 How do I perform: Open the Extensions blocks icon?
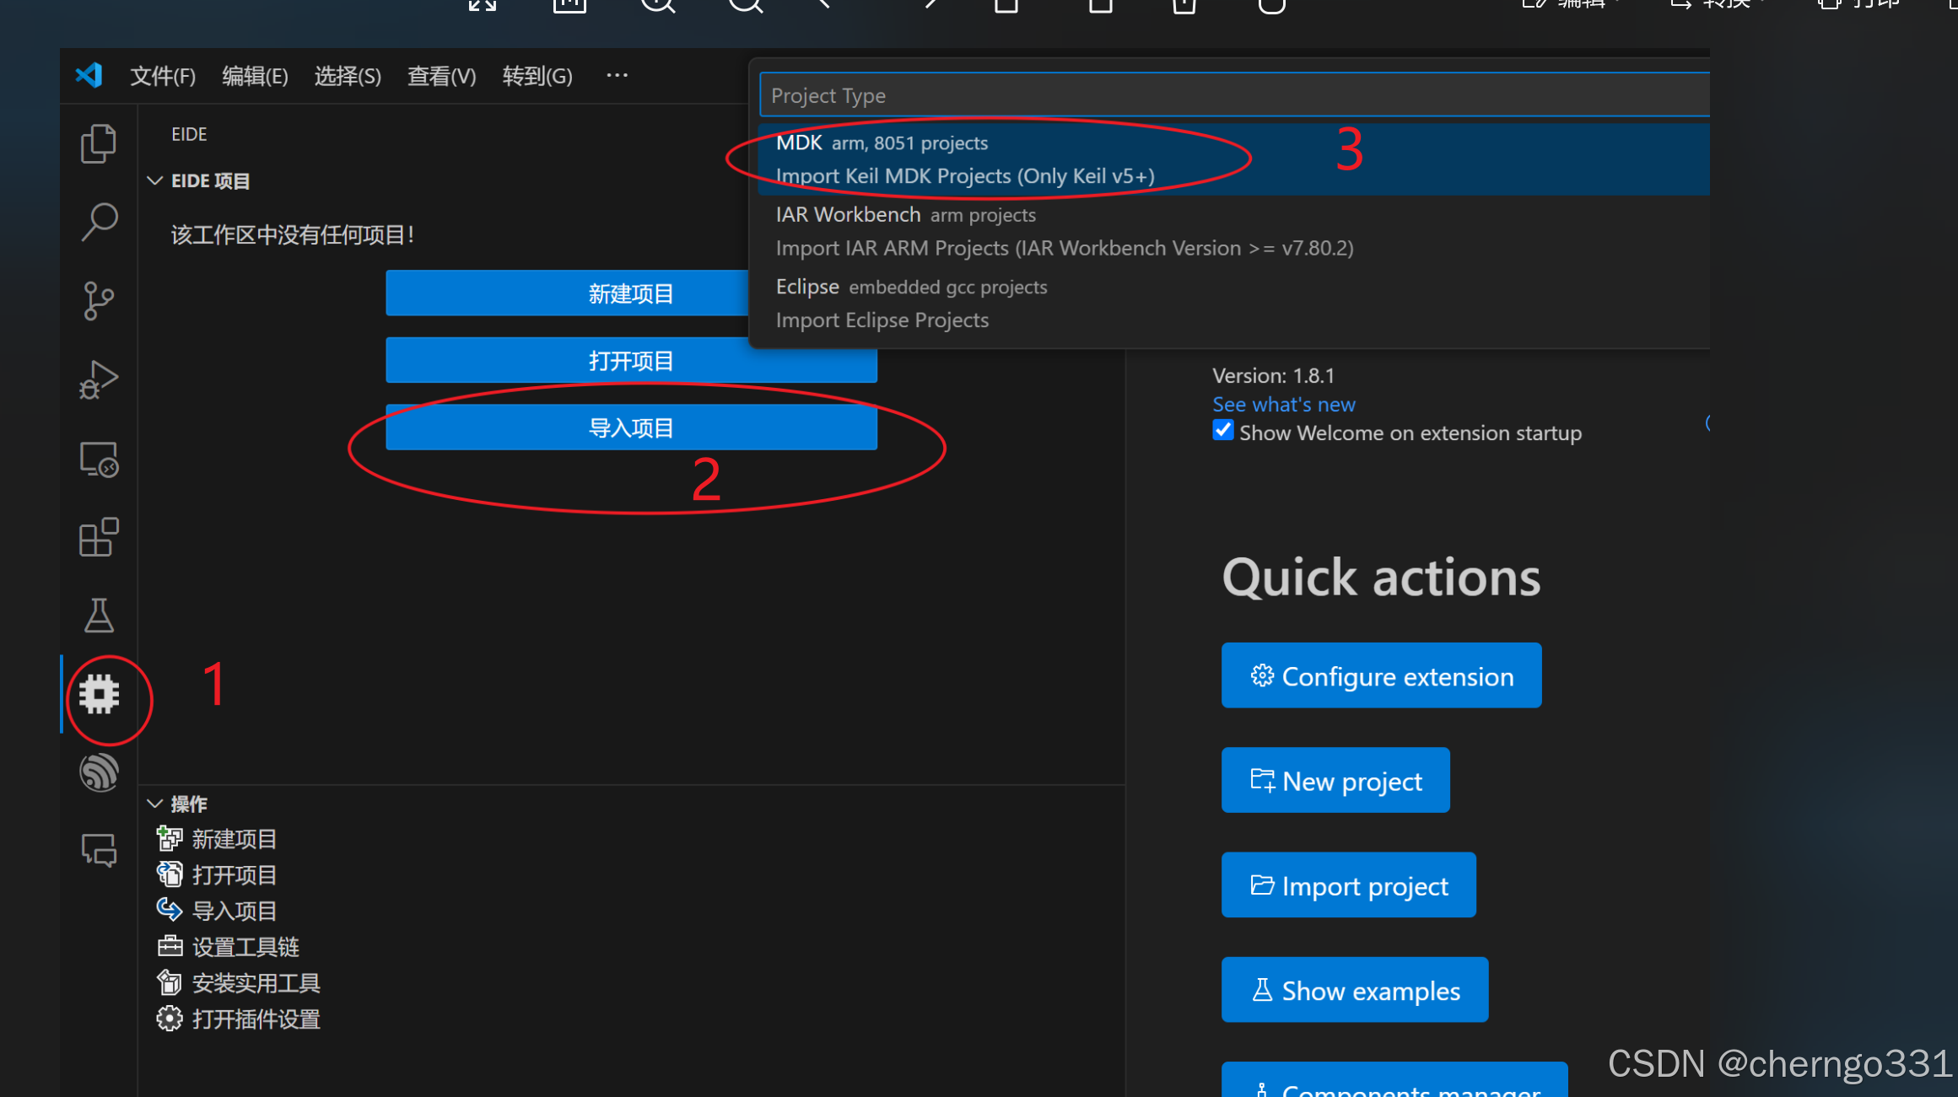[99, 537]
